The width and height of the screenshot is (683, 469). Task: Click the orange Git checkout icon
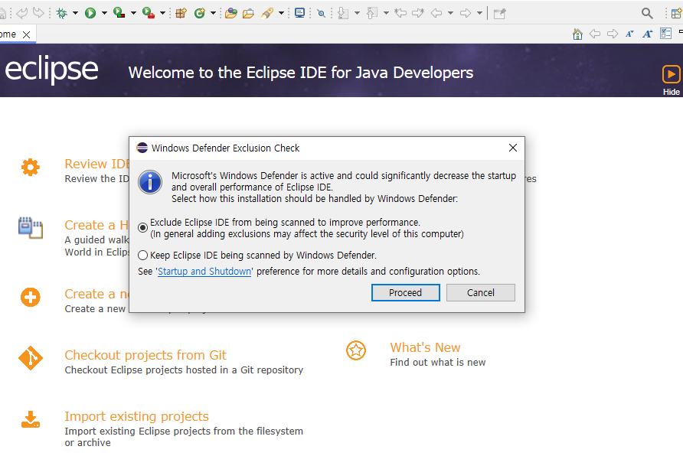[x=31, y=358]
